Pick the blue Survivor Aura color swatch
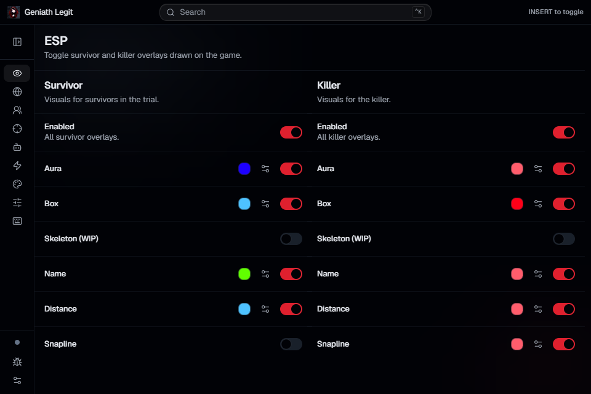 pos(244,169)
